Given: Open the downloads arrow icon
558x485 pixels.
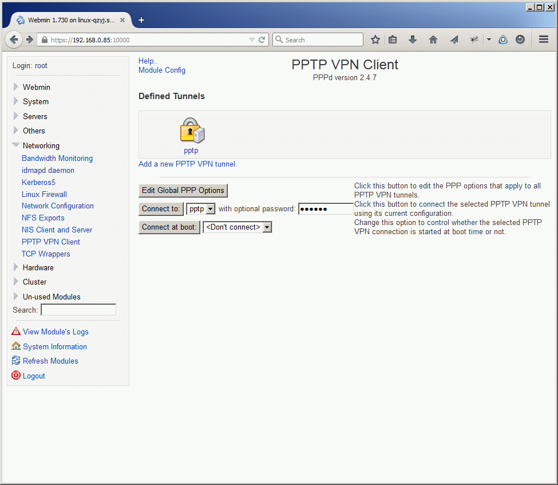Looking at the screenshot, I should click(x=413, y=40).
